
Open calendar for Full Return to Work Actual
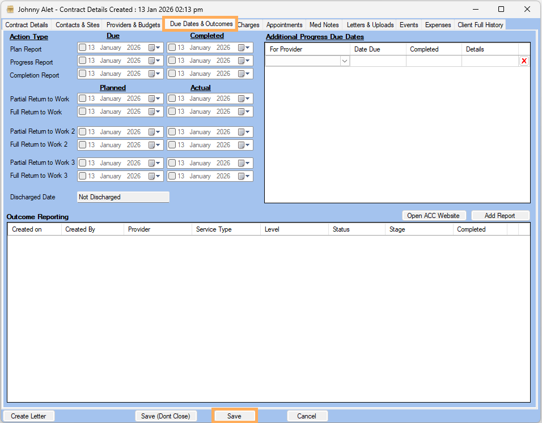click(x=244, y=112)
